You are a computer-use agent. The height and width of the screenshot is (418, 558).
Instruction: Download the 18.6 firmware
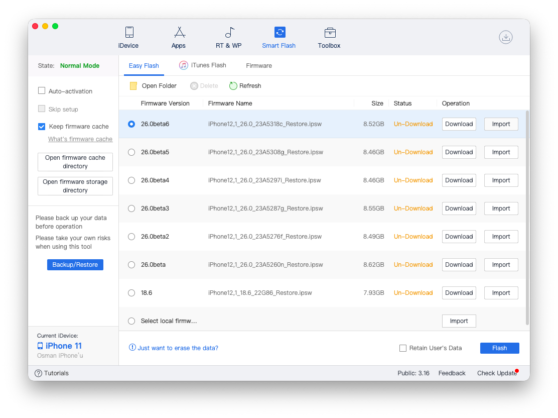click(459, 293)
